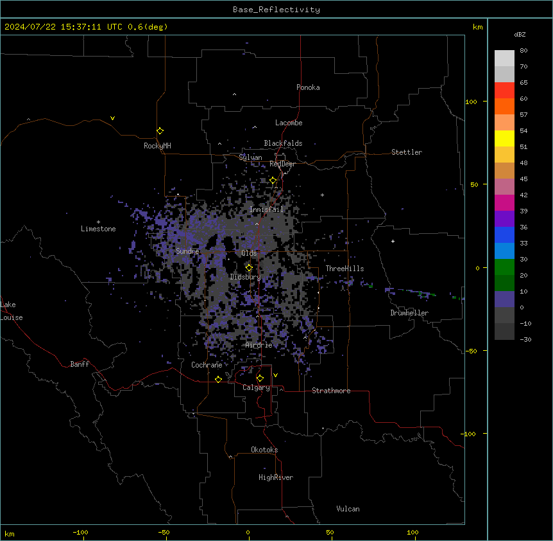Screen dimensions: 553x541
Task: Select the light orange 54-57 dBZ swatch
Action: click(x=504, y=122)
